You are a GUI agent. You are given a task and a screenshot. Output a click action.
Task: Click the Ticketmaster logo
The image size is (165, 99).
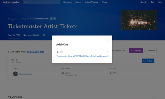(11, 2)
